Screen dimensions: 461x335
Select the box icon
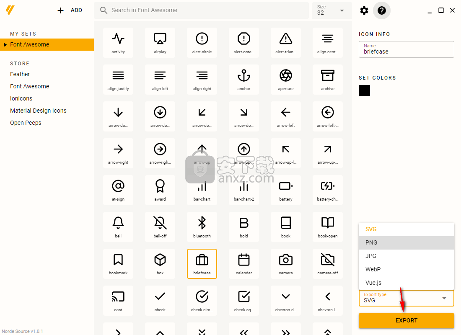coord(160,264)
